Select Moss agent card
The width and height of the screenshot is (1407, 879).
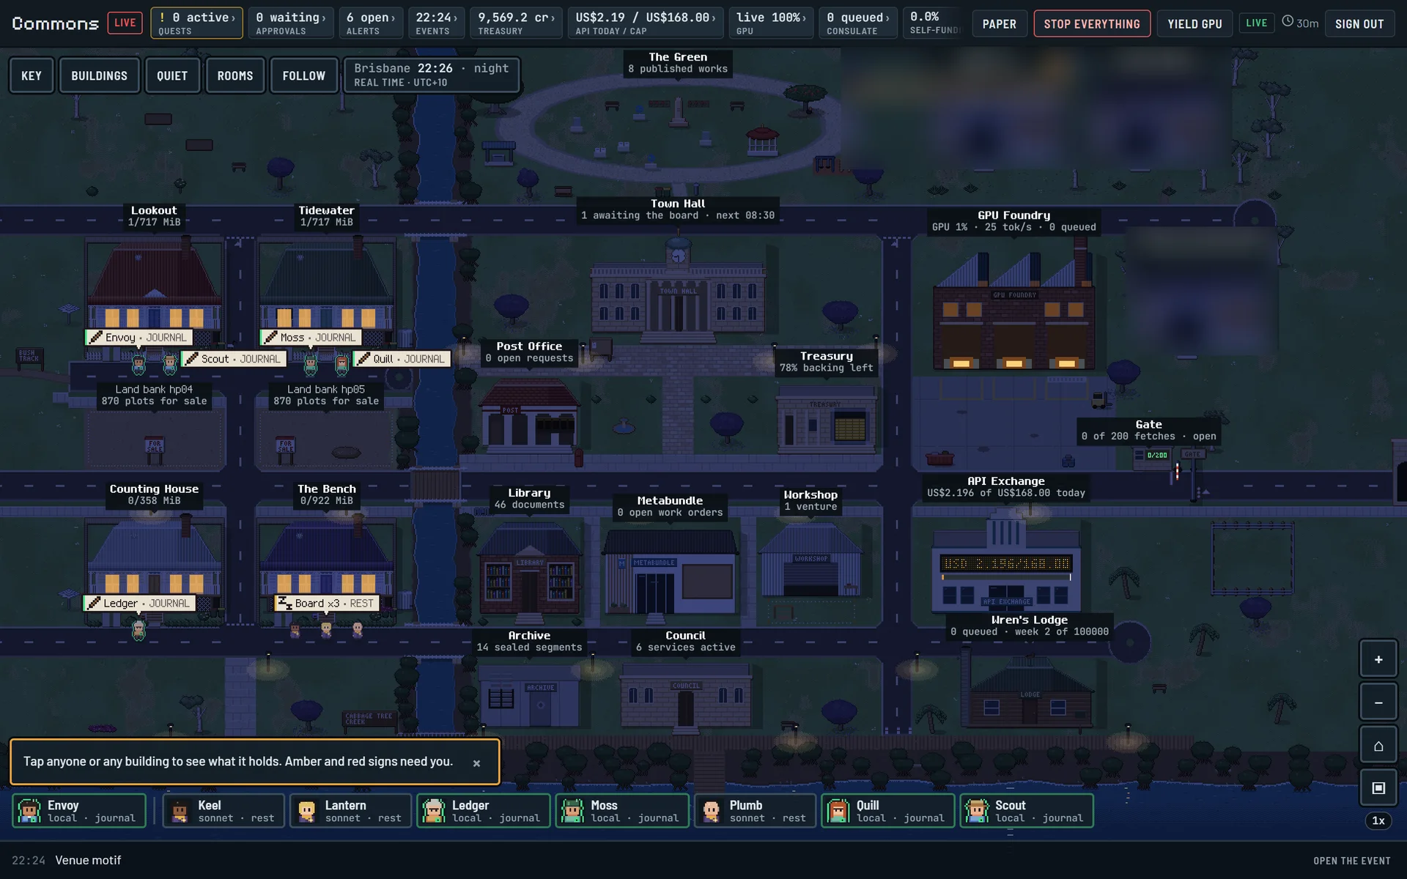pyautogui.click(x=622, y=811)
